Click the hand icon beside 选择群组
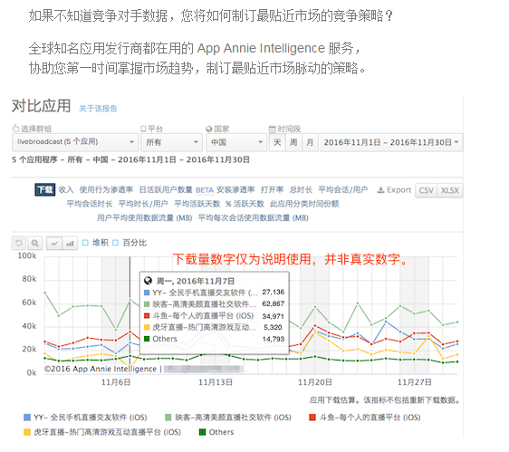Screen dimensions: 509x452 tap(15, 129)
